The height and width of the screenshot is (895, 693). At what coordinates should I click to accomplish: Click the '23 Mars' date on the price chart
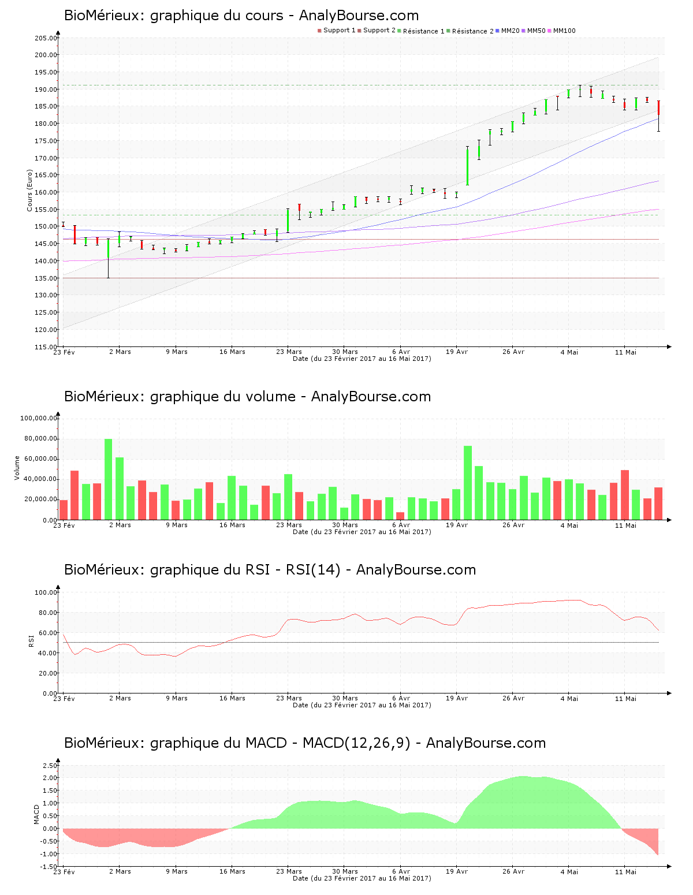tap(289, 352)
